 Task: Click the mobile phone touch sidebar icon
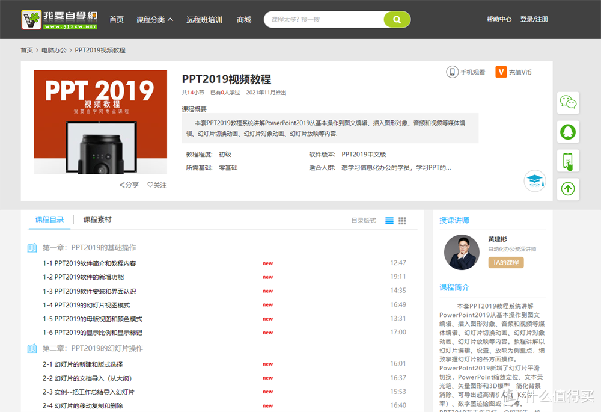point(568,161)
